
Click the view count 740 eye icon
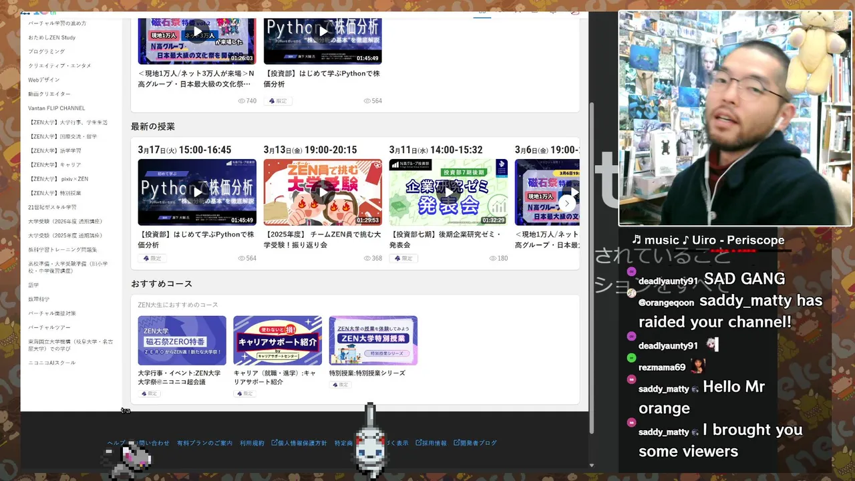pyautogui.click(x=242, y=101)
